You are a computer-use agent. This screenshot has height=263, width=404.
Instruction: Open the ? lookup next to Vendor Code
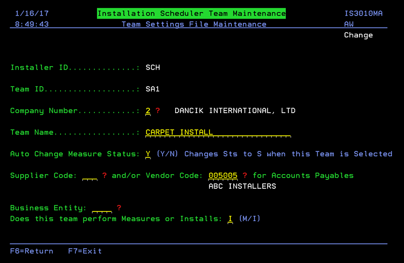tap(245, 176)
